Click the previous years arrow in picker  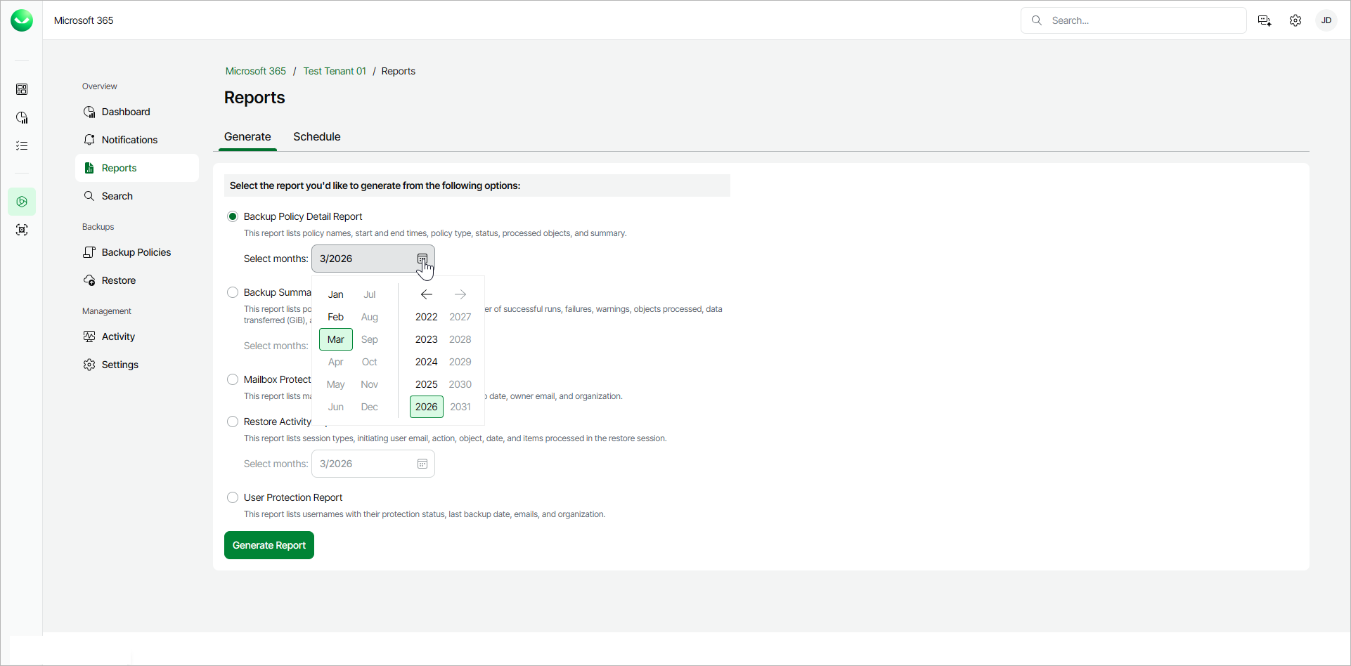427,294
